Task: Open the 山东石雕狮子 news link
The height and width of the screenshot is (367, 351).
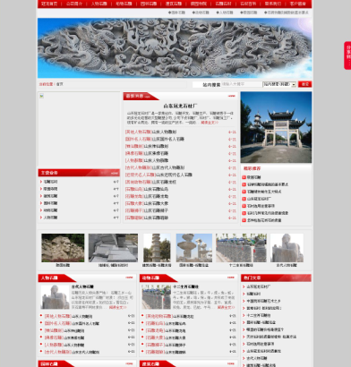Action: [x=156, y=210]
